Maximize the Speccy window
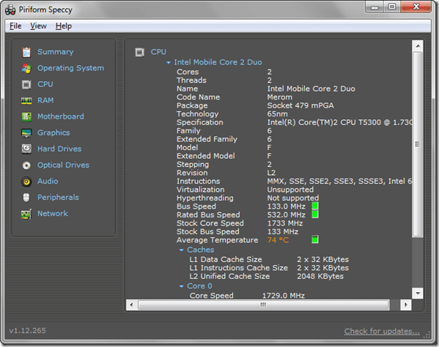Image resolution: width=439 pixels, height=347 pixels. [392, 7]
